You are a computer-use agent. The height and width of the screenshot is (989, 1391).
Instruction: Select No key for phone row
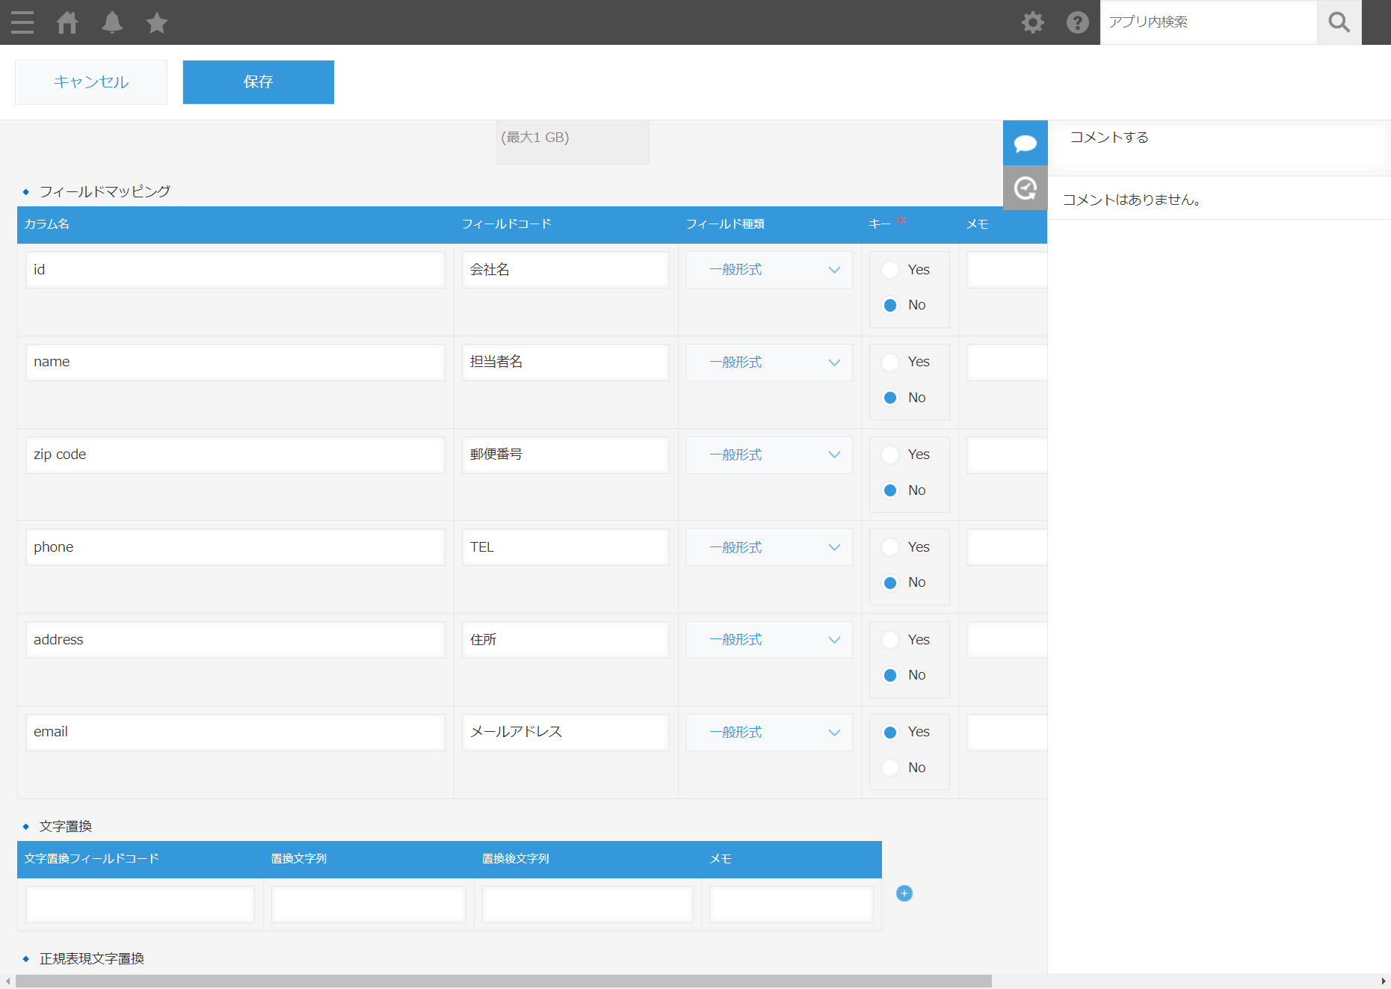(890, 583)
